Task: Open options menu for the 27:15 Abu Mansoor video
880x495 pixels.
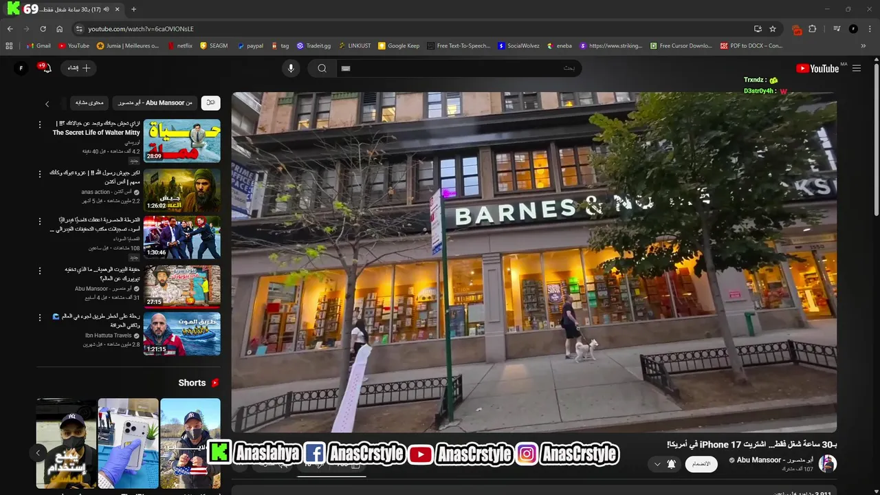Action: (40, 271)
